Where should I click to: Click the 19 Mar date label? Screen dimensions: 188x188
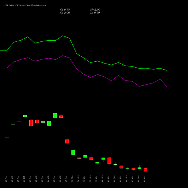(144, 179)
